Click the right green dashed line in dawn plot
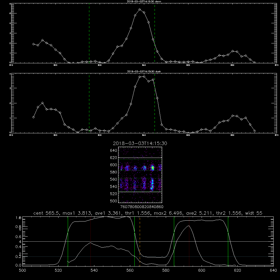Viewport: 280px width, 280px height. tap(155, 33)
